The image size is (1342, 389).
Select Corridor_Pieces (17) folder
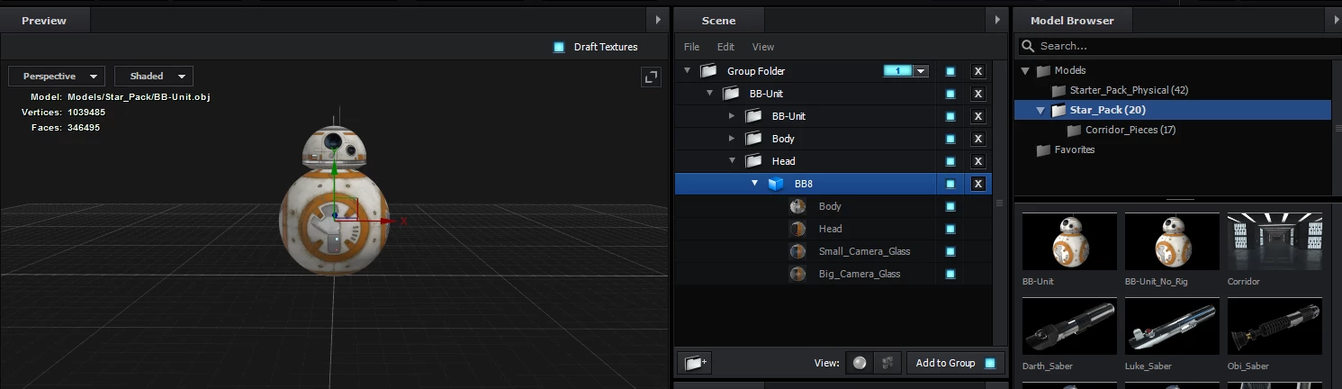click(1130, 130)
